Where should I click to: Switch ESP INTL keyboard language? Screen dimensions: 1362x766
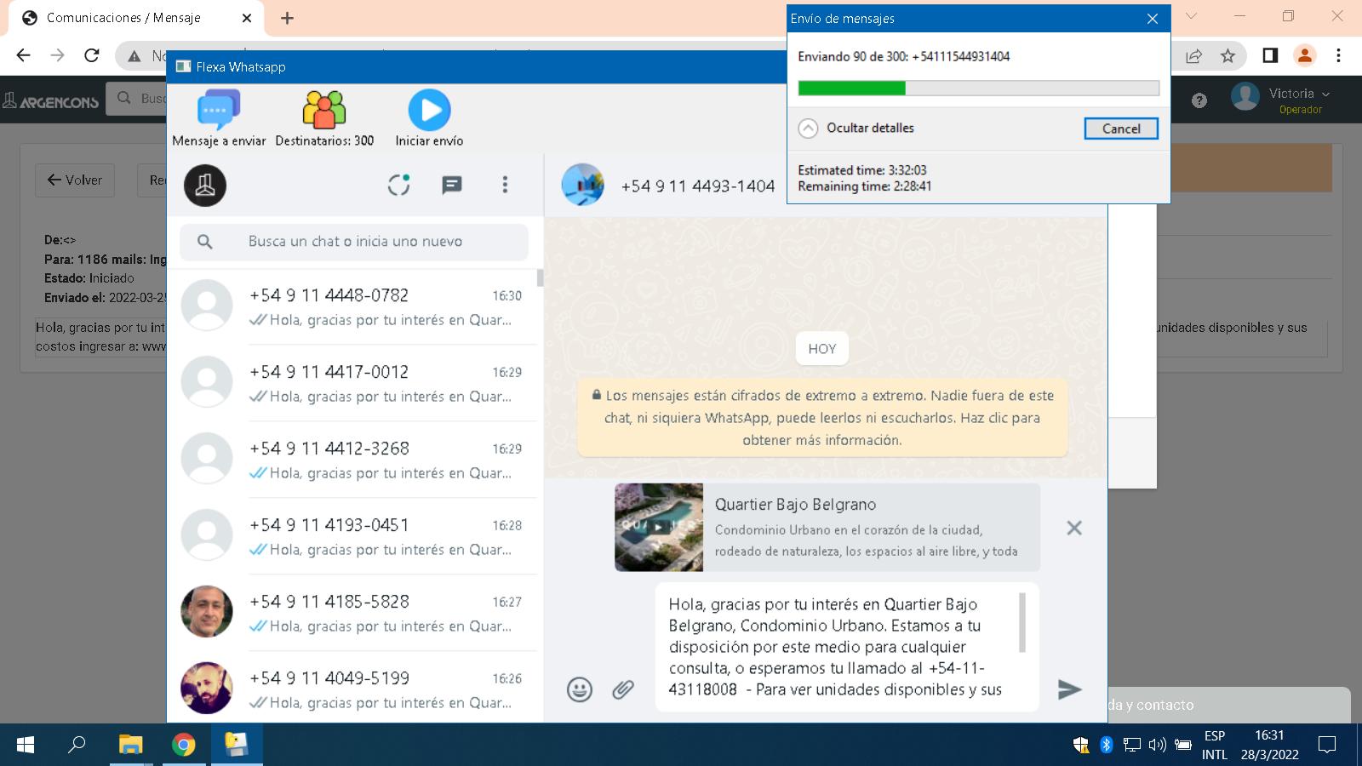pos(1215,745)
